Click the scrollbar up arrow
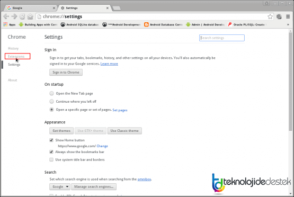Screen dimensions: 294x197 [290, 31]
